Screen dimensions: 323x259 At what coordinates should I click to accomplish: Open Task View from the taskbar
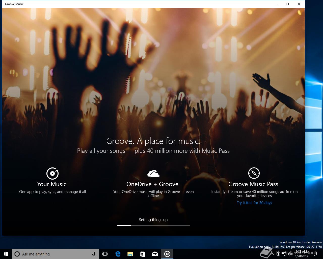(105, 254)
